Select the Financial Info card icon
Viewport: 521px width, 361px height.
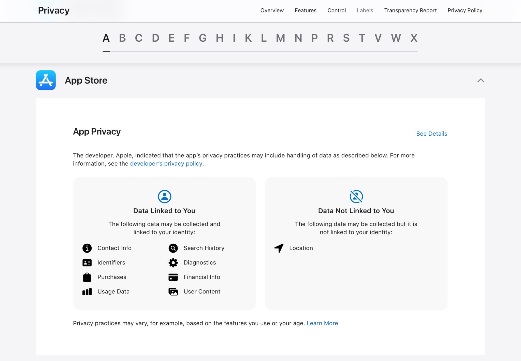pyautogui.click(x=173, y=277)
